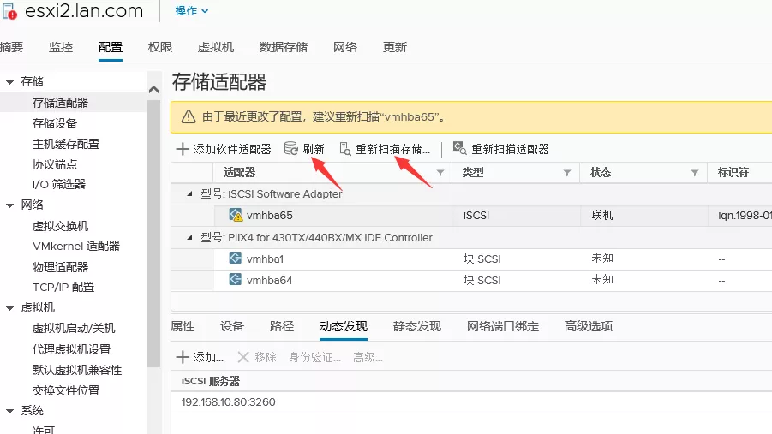Select the 192.168.10.80:3260 iSCSI server row

coord(229,402)
